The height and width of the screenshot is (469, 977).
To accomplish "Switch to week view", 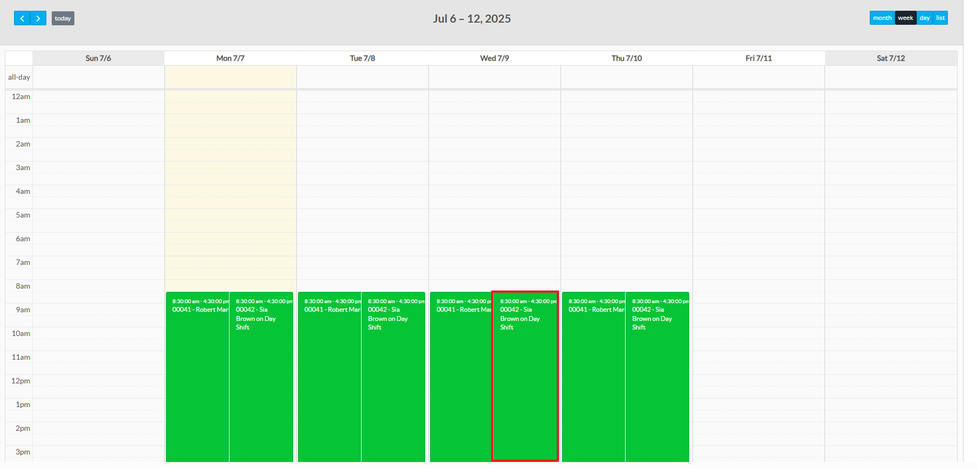I will click(x=905, y=18).
